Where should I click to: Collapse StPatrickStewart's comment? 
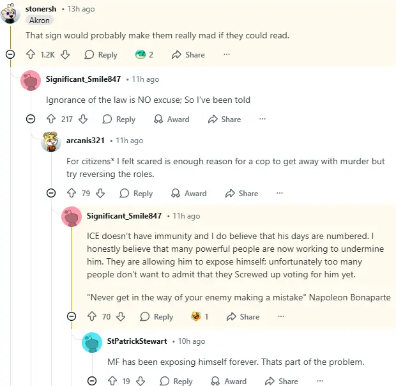pyautogui.click(x=92, y=382)
